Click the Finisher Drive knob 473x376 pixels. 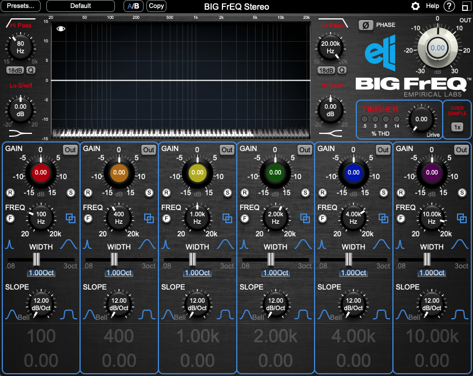click(422, 120)
